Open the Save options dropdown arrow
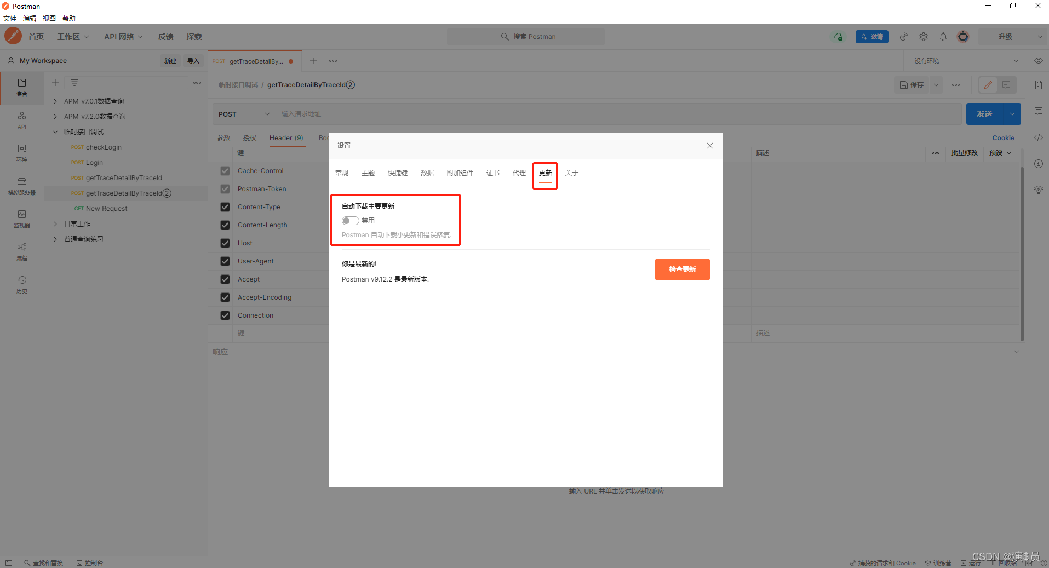This screenshot has height=568, width=1049. 936,85
